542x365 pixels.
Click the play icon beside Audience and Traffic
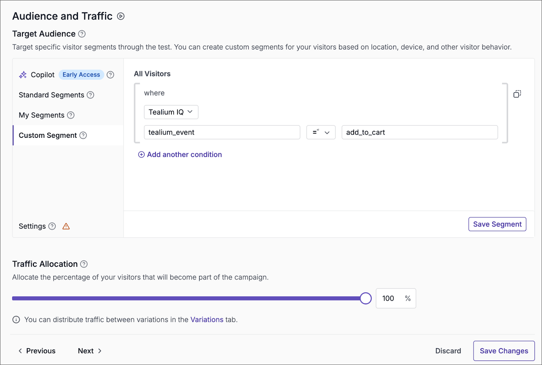pyautogui.click(x=121, y=16)
